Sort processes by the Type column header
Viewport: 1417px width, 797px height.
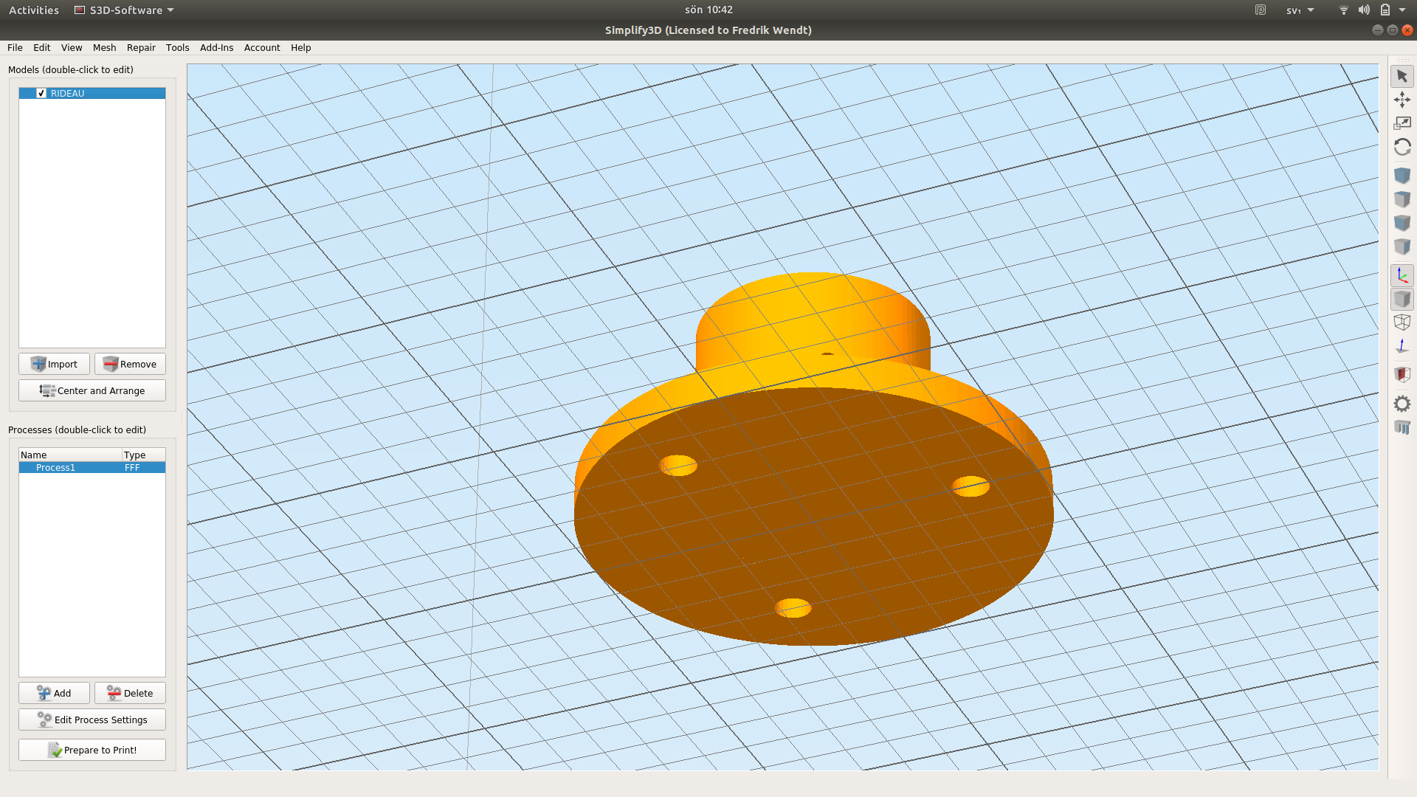tap(144, 455)
